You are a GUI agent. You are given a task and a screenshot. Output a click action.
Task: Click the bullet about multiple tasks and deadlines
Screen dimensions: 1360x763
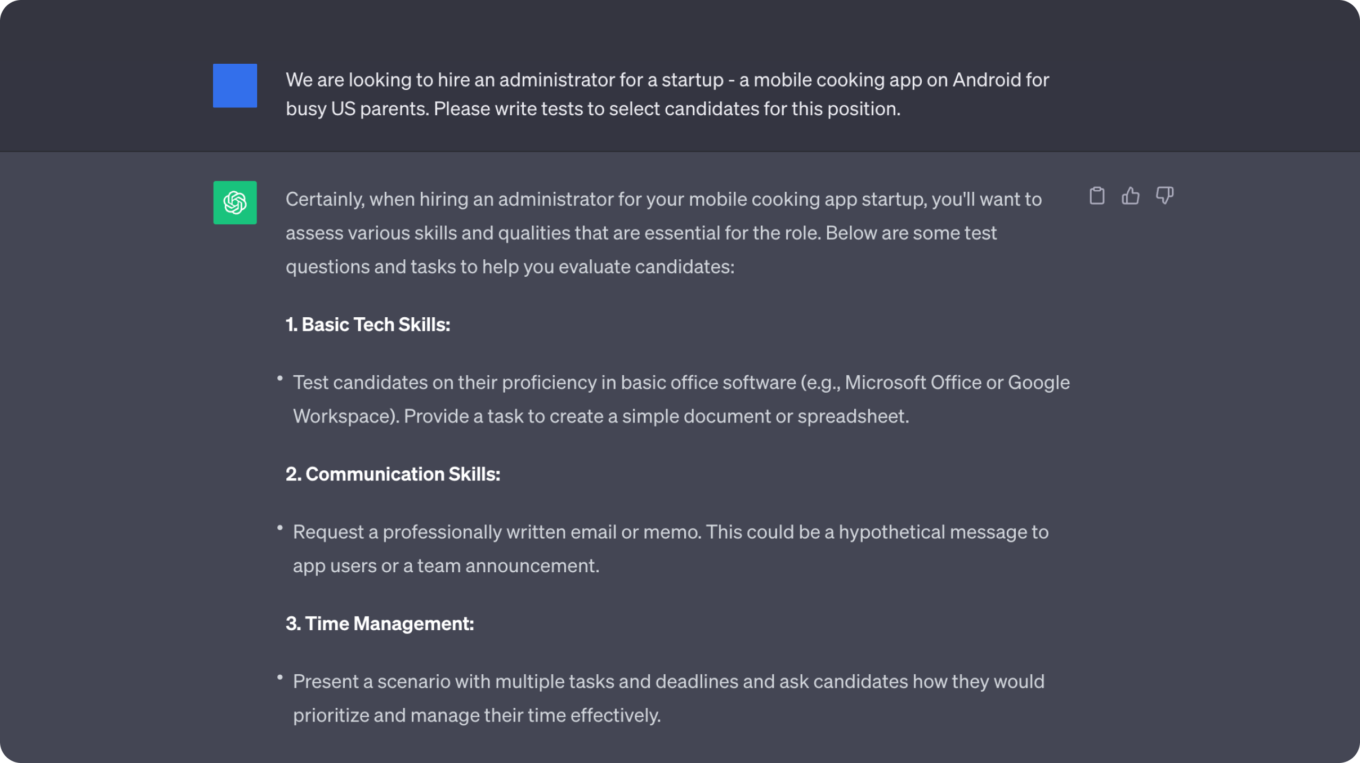coord(668,698)
